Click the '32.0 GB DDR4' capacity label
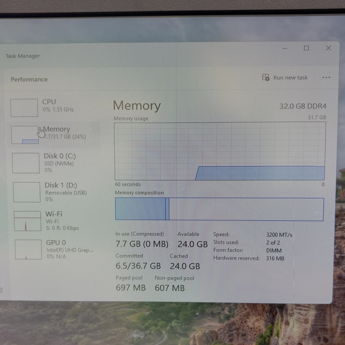This screenshot has height=345, width=345. (x=303, y=106)
